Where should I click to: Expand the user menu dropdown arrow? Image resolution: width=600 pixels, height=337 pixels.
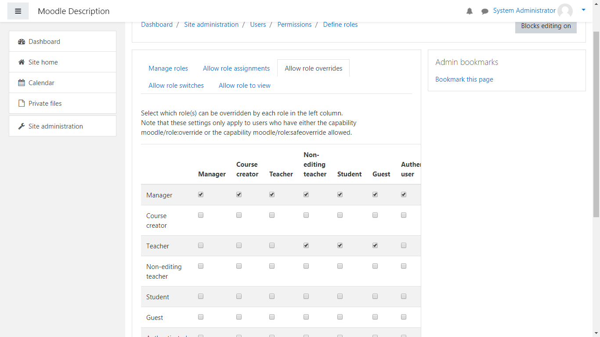coord(583,10)
